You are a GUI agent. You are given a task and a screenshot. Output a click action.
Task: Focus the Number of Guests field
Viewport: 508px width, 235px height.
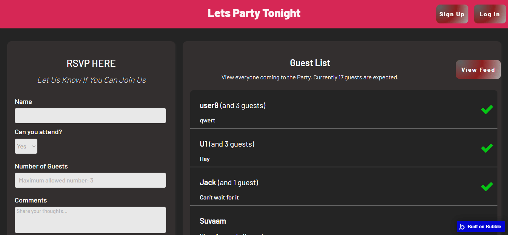pyautogui.click(x=90, y=180)
